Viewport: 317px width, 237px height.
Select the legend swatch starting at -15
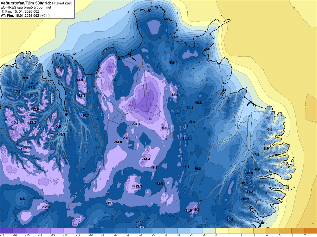31,231
